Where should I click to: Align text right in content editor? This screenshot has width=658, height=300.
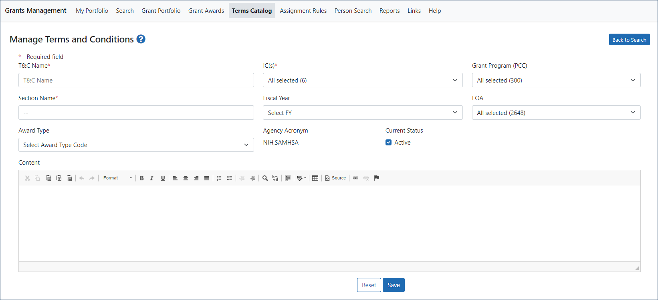click(196, 178)
